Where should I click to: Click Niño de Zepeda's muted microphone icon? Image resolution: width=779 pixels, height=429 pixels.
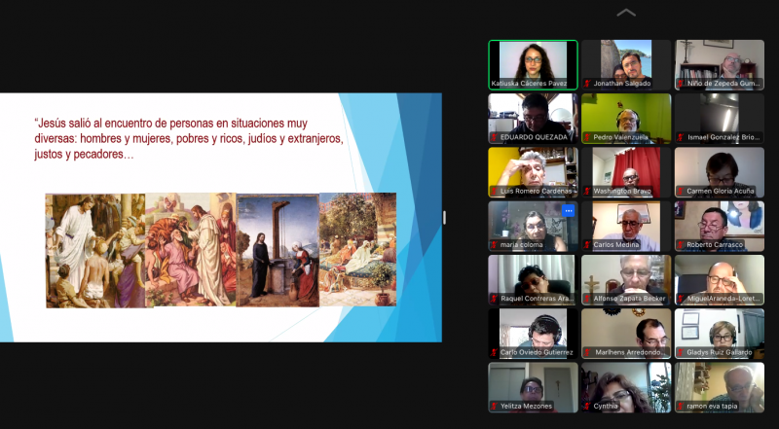pos(681,84)
